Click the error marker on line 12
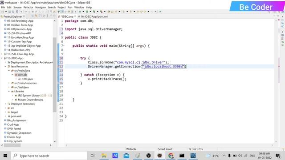 [x=58, y=66]
